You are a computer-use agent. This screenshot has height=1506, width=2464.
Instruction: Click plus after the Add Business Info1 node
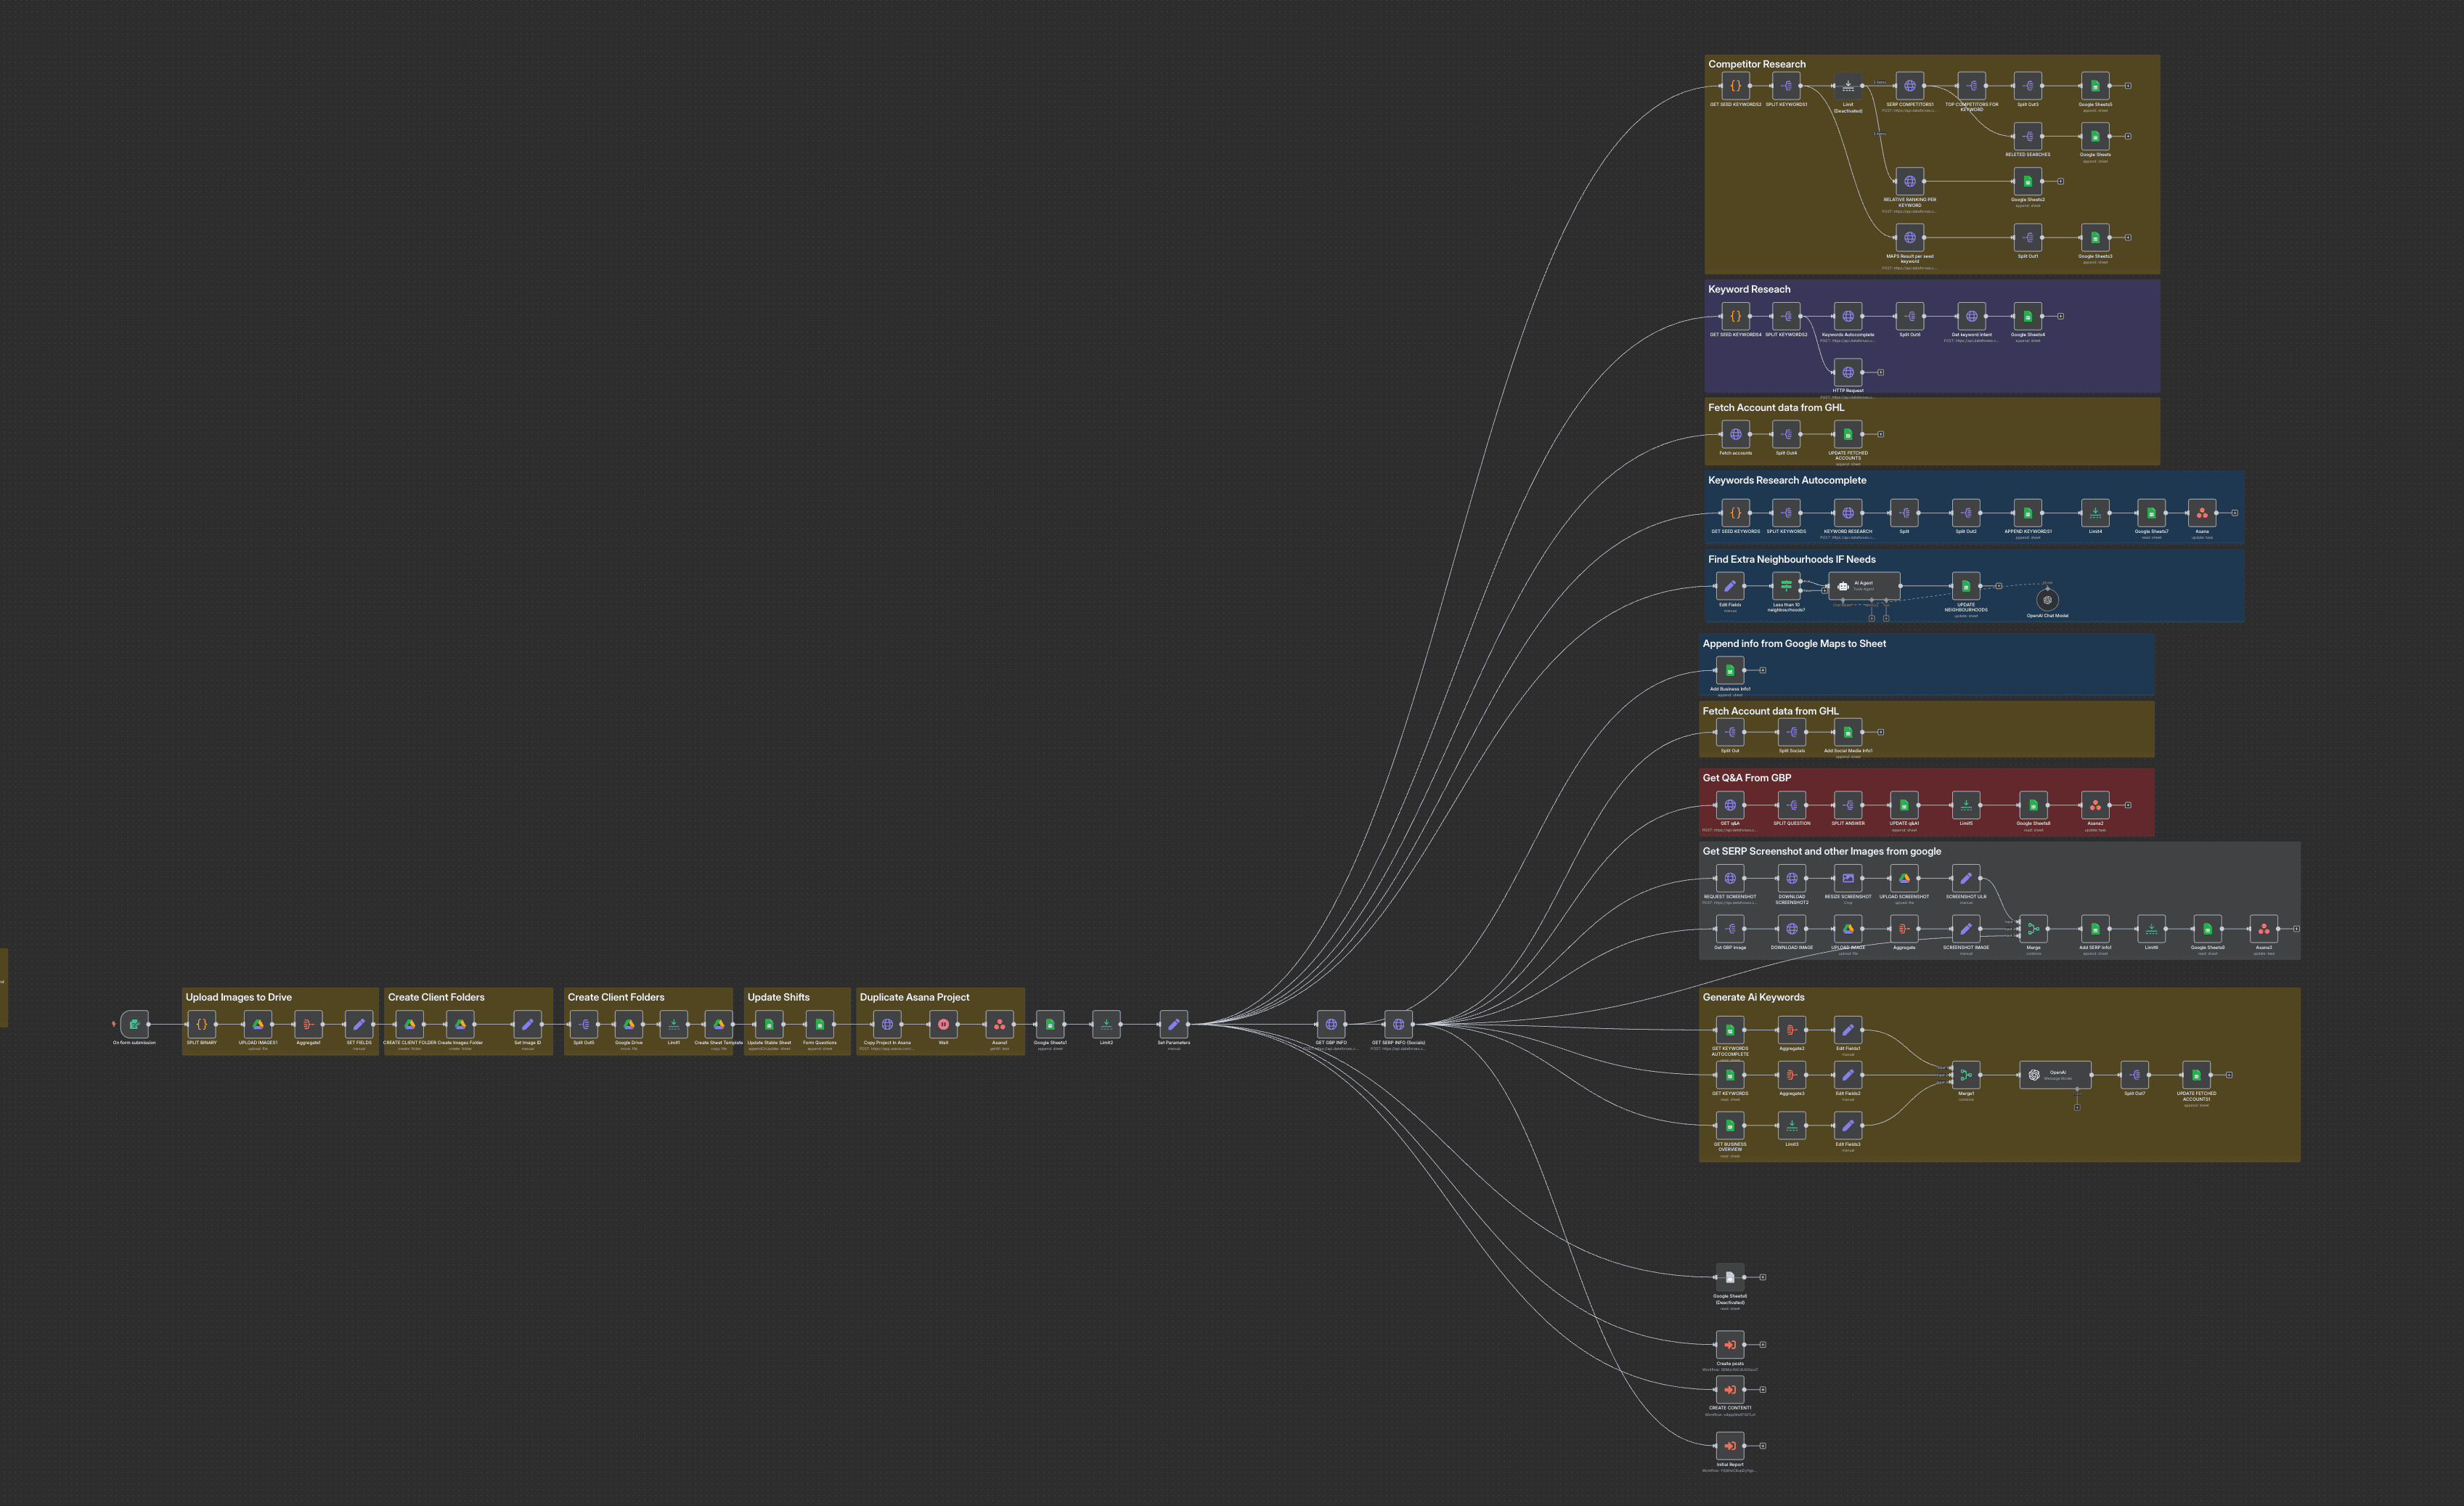tap(1763, 670)
